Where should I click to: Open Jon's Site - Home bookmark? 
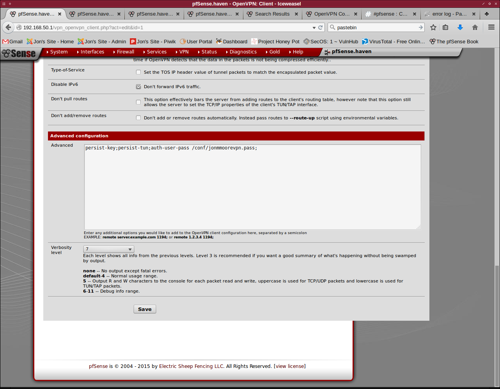[x=50, y=41]
